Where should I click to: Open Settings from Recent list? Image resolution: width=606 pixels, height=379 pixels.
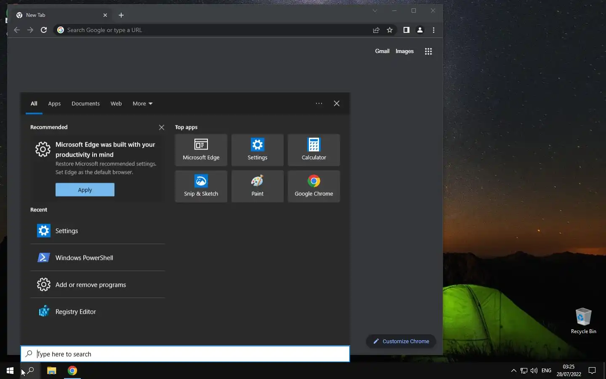(x=98, y=231)
